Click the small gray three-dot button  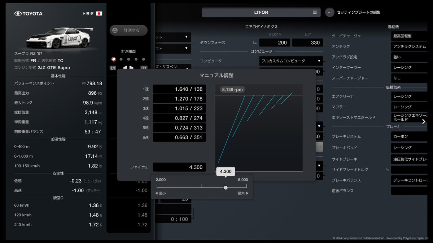(319, 147)
